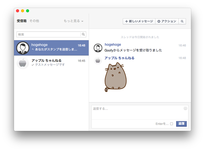
Task: Close the window with the red button
Action: pos(18,11)
